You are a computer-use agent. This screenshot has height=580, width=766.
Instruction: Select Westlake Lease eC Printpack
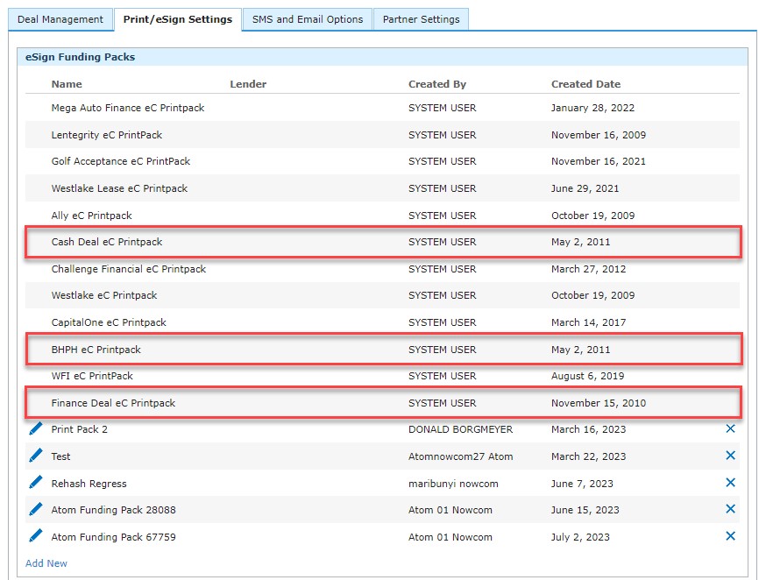pyautogui.click(x=382, y=188)
